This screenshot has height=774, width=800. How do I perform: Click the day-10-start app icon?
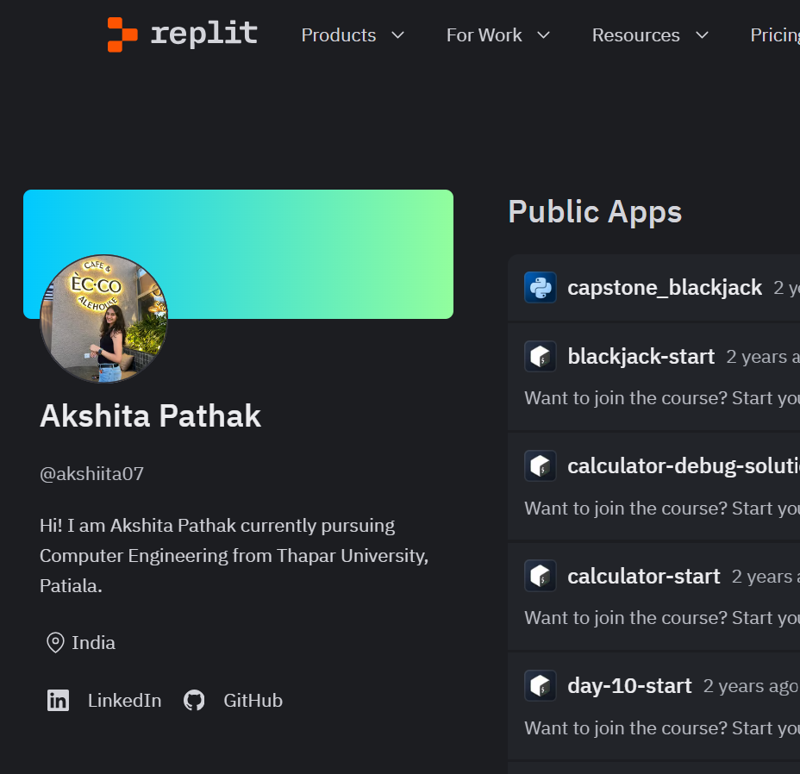tap(541, 686)
